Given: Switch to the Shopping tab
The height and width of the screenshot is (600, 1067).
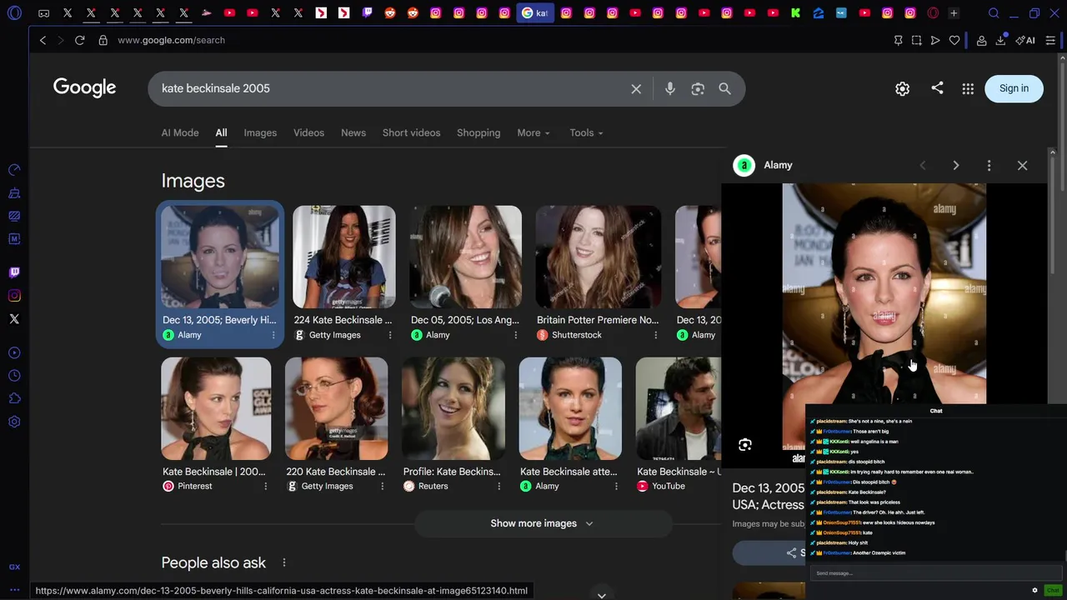Looking at the screenshot, I should tap(478, 132).
